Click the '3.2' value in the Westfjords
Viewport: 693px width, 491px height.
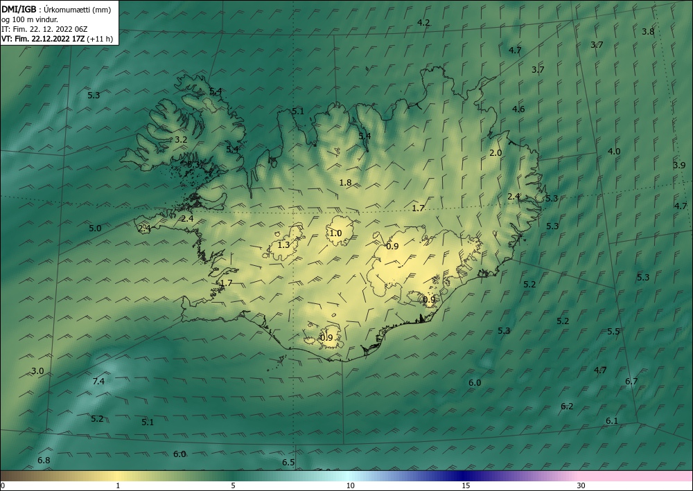(x=181, y=139)
